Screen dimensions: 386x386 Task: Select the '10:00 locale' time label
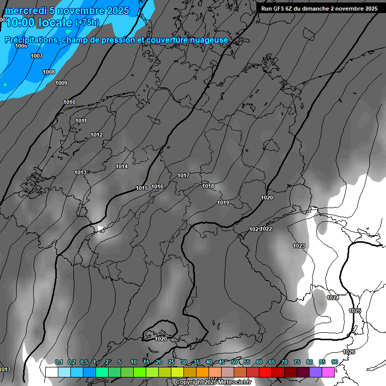tap(39, 23)
